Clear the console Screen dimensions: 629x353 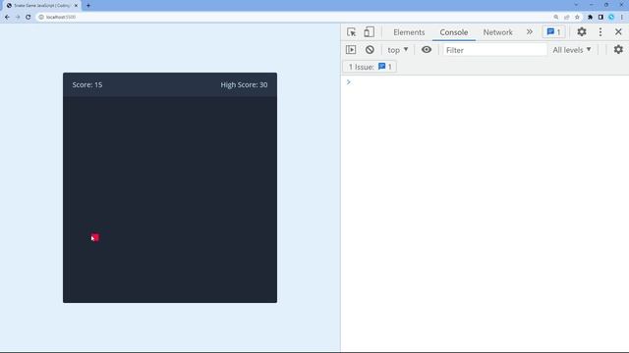(370, 50)
